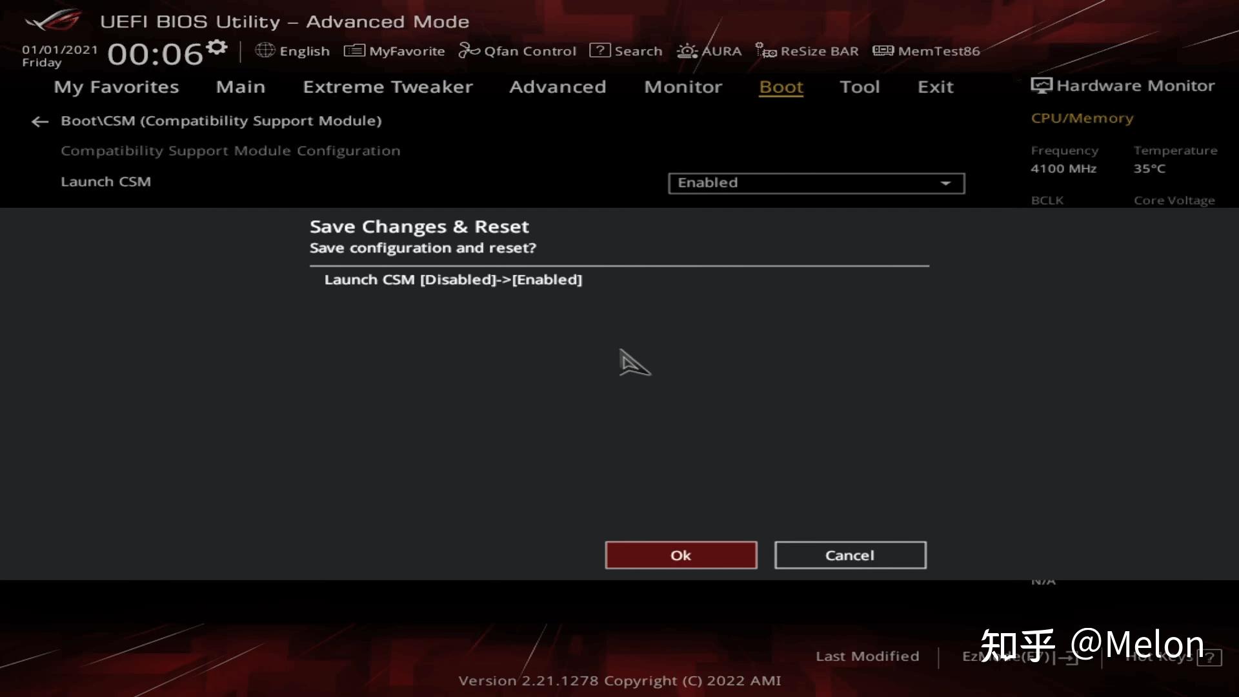Collapse back using the left navigation arrow
The width and height of the screenshot is (1239, 697).
click(40, 121)
